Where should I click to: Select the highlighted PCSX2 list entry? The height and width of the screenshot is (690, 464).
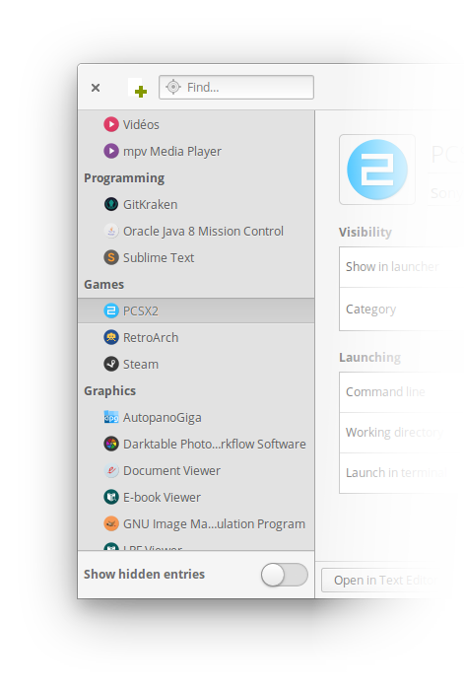pos(196,311)
